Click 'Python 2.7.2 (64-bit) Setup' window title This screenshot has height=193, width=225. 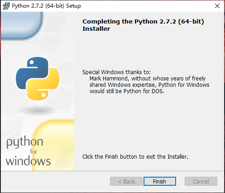click(46, 6)
